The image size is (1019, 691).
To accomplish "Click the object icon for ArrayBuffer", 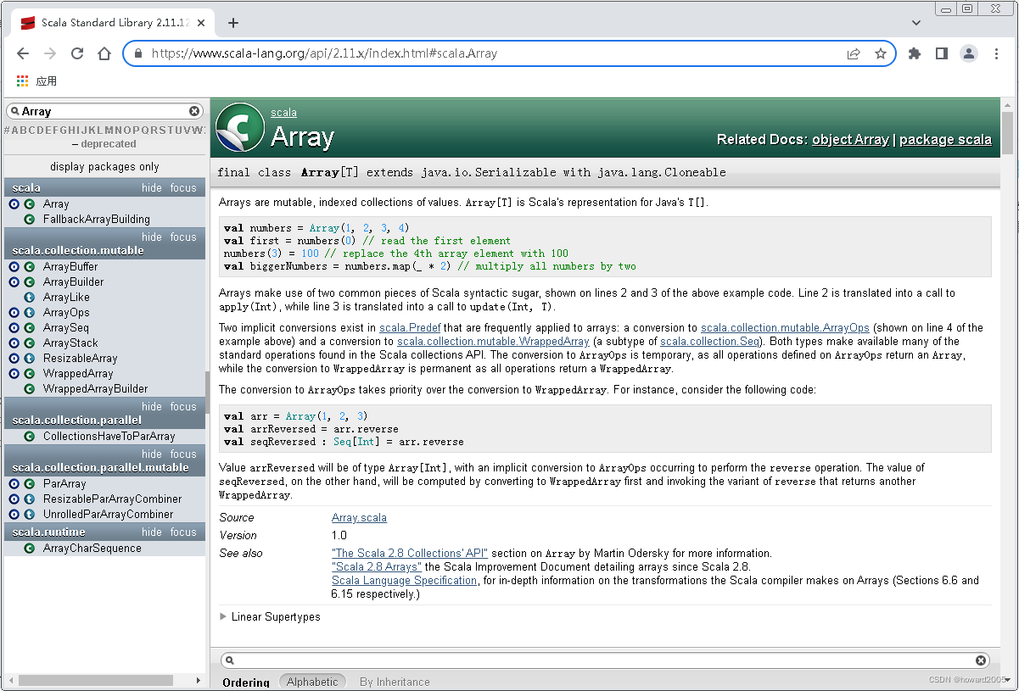I will (x=14, y=267).
